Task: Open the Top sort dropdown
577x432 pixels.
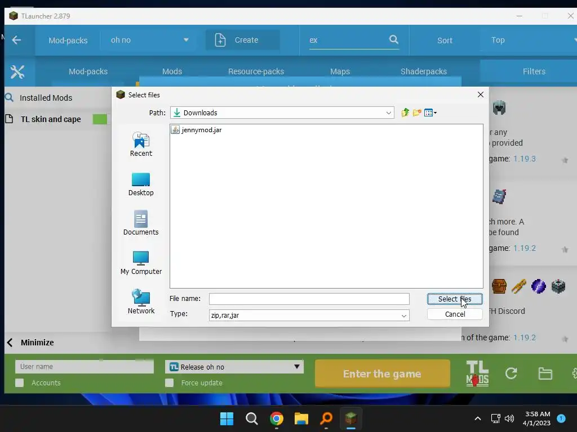Action: 530,40
